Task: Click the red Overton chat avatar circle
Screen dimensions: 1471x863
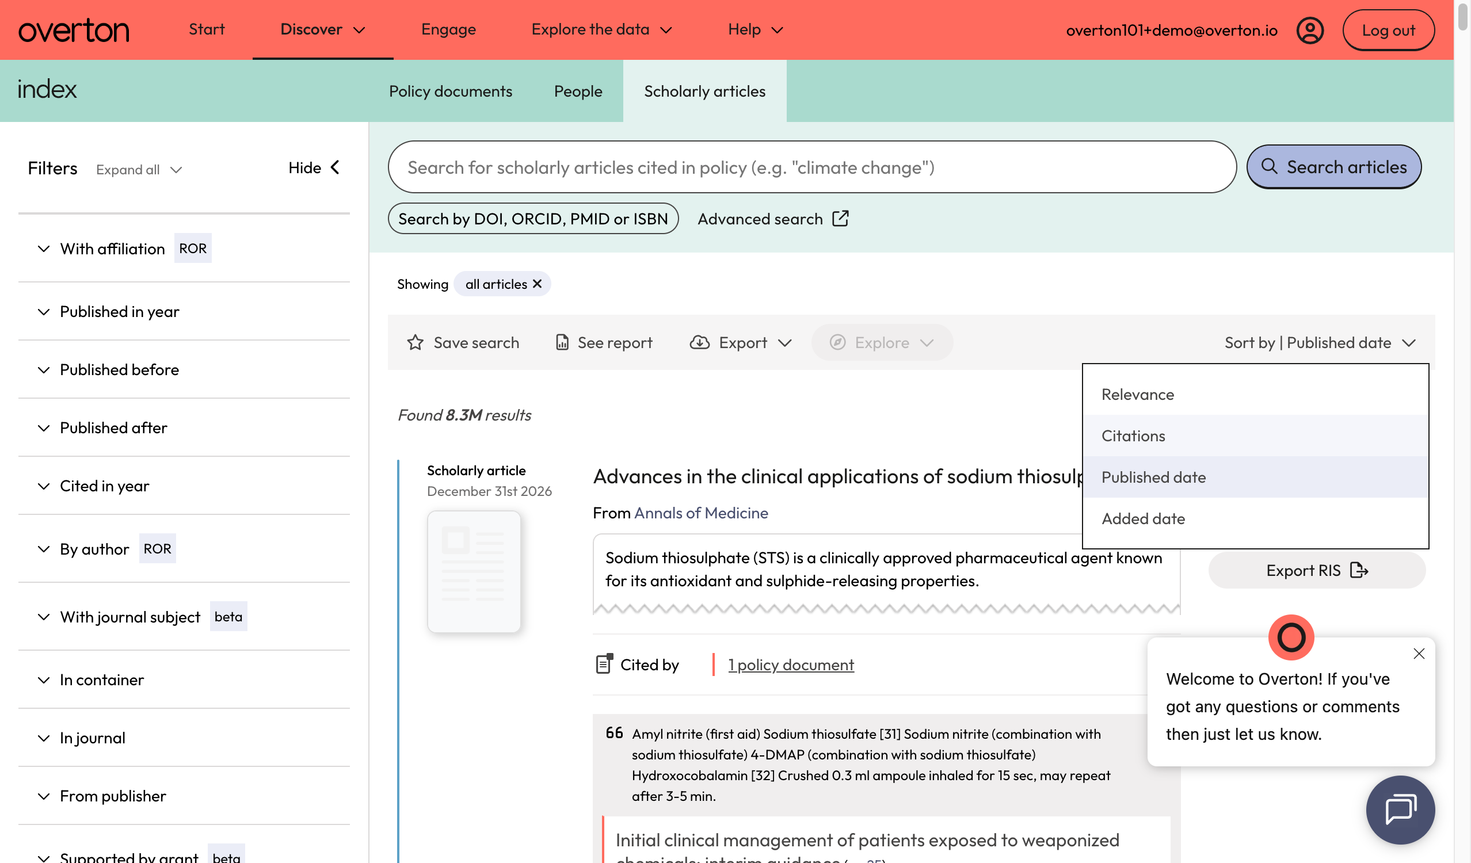Action: pyautogui.click(x=1291, y=637)
